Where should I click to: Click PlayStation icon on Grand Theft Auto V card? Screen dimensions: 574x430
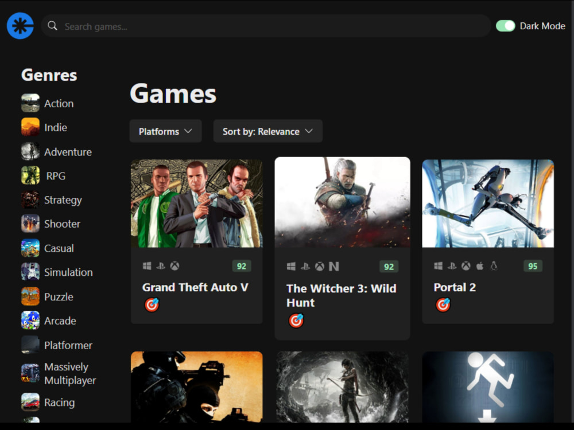point(161,266)
